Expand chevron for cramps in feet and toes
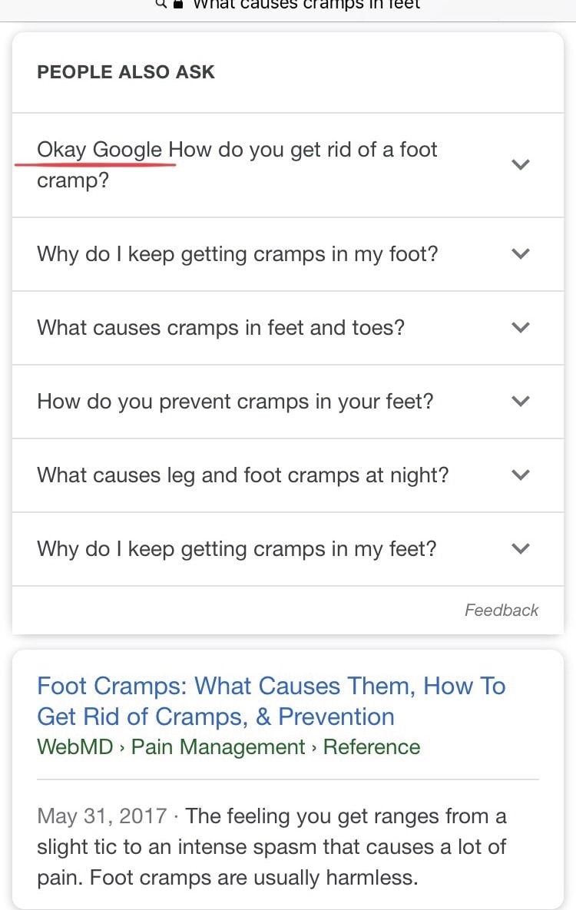The image size is (576, 910). [x=521, y=328]
